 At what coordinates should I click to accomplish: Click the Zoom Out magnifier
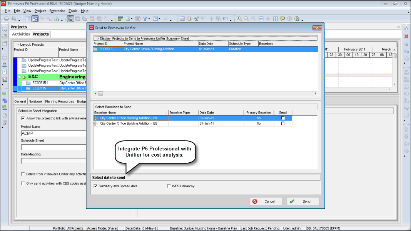point(246,18)
